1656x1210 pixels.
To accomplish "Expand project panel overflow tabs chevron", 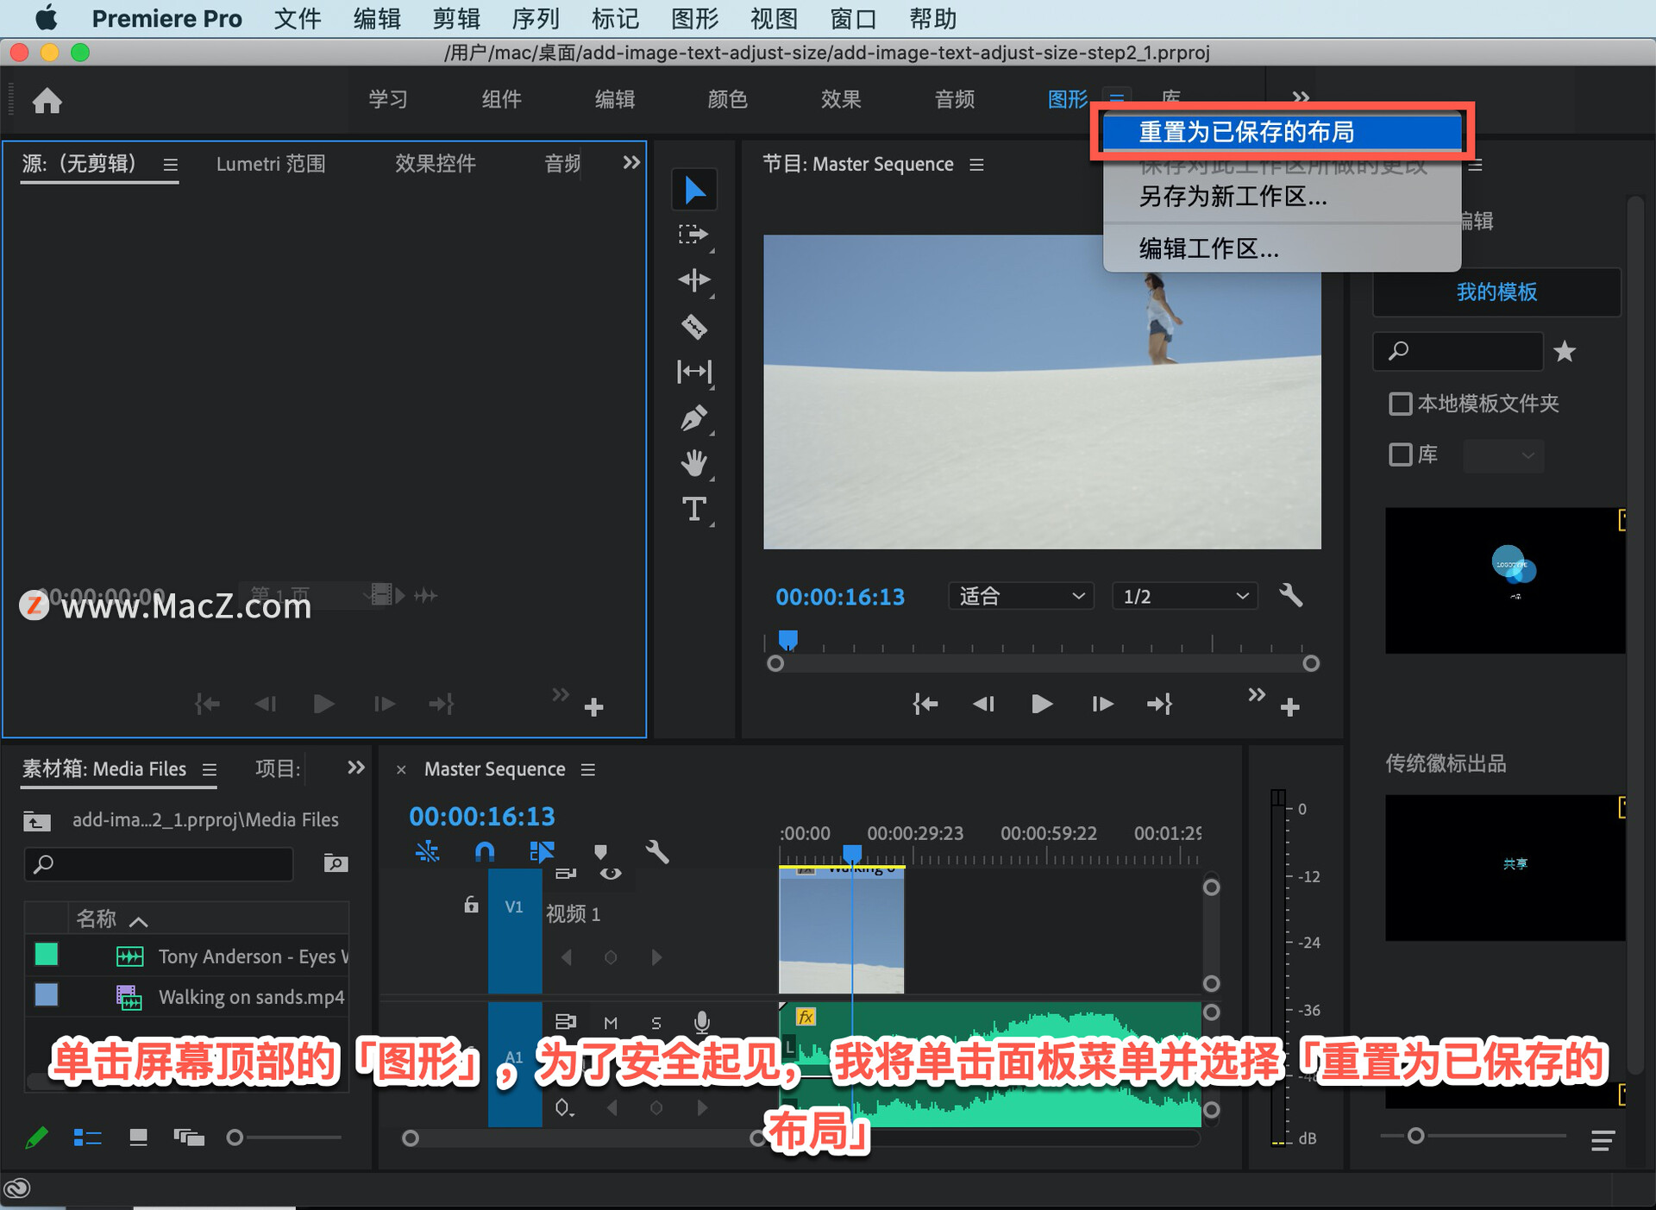I will coord(355,768).
